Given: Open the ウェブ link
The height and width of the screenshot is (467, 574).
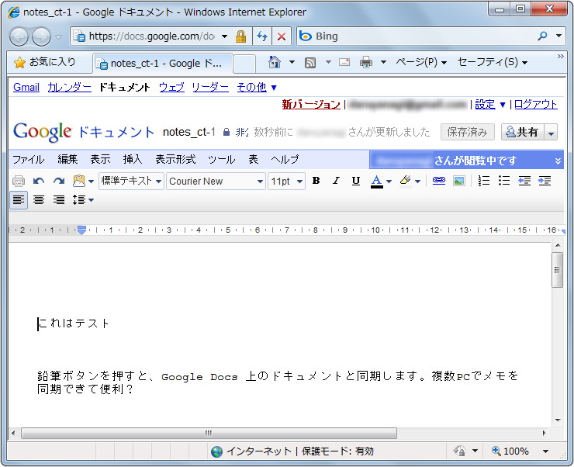Looking at the screenshot, I should click(171, 87).
